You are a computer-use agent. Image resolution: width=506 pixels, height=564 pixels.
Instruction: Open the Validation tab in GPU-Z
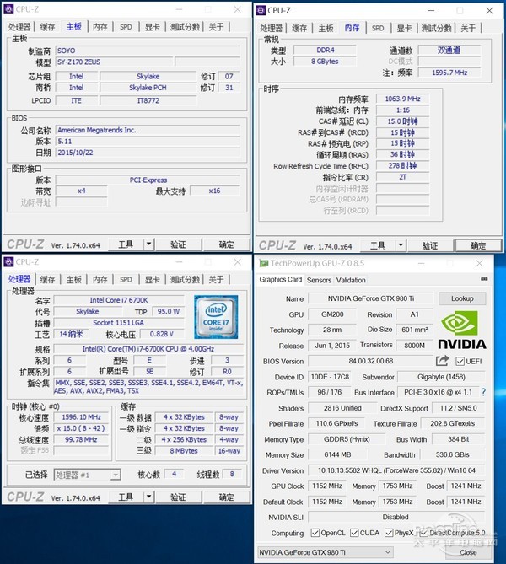click(351, 280)
